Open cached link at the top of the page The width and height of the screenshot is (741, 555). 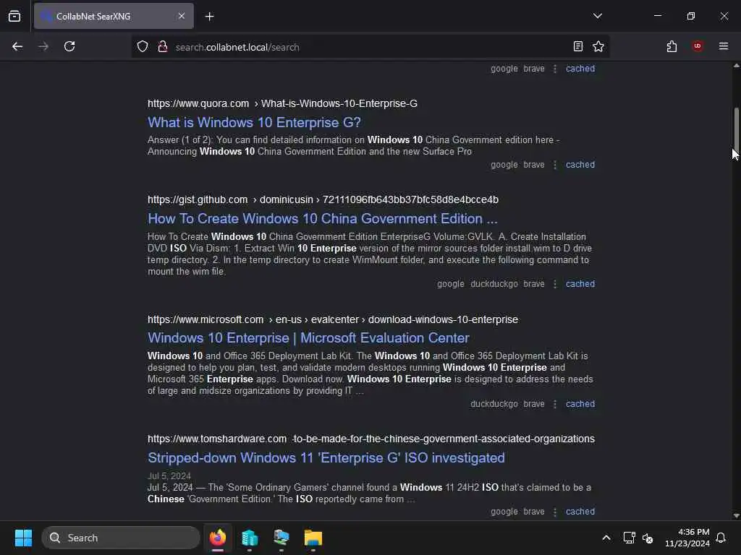pos(580,69)
